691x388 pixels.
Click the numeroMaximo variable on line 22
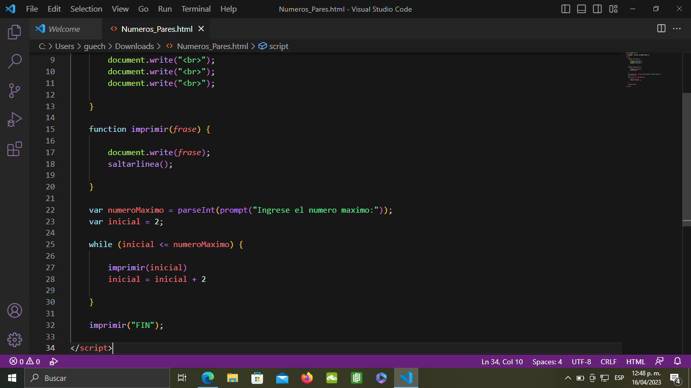[x=136, y=210]
